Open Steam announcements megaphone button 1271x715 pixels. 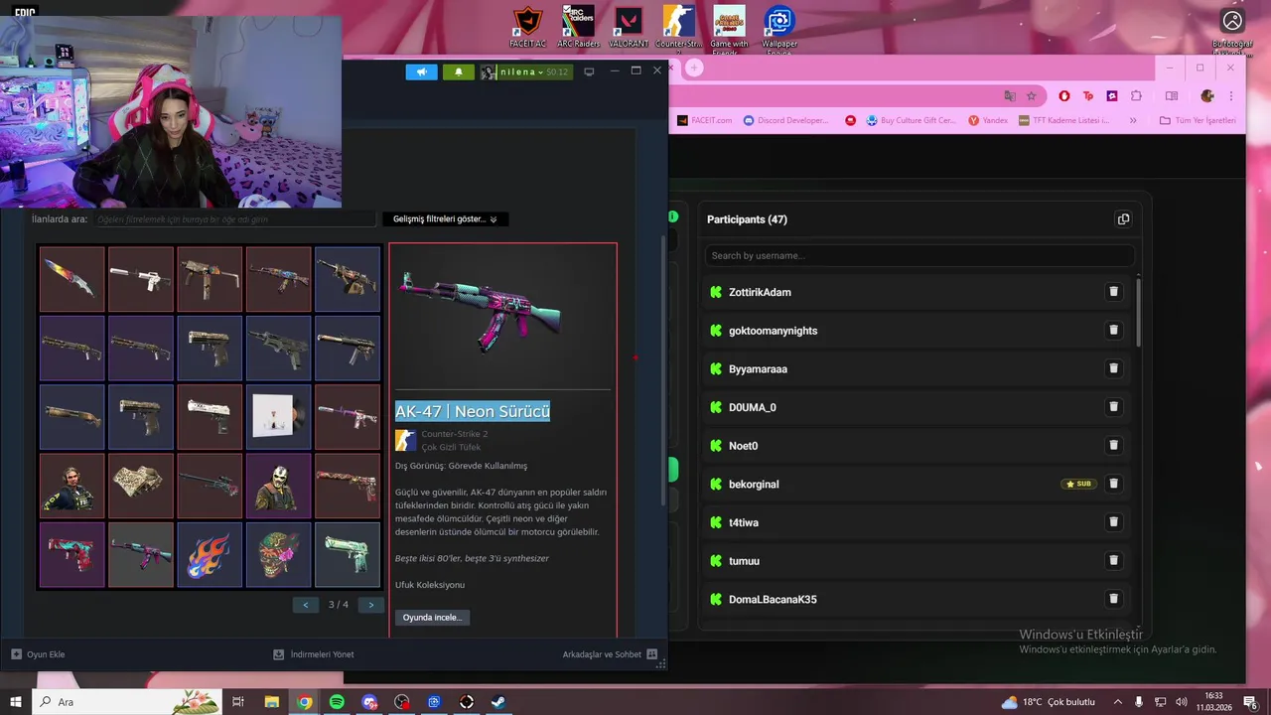click(421, 71)
